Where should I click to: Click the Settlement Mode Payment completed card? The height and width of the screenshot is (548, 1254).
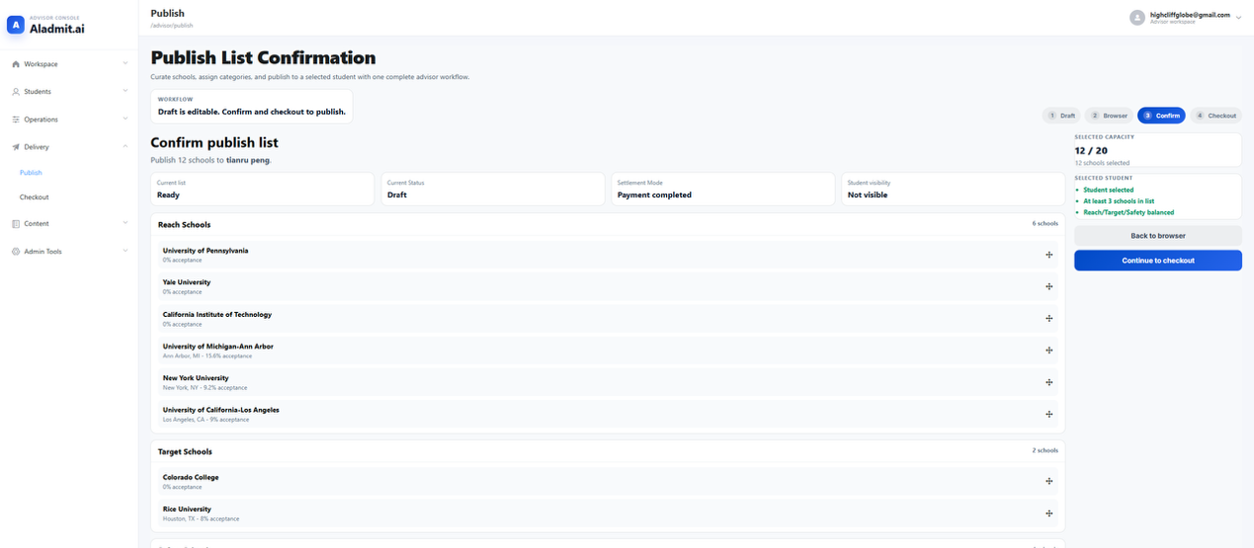click(722, 190)
